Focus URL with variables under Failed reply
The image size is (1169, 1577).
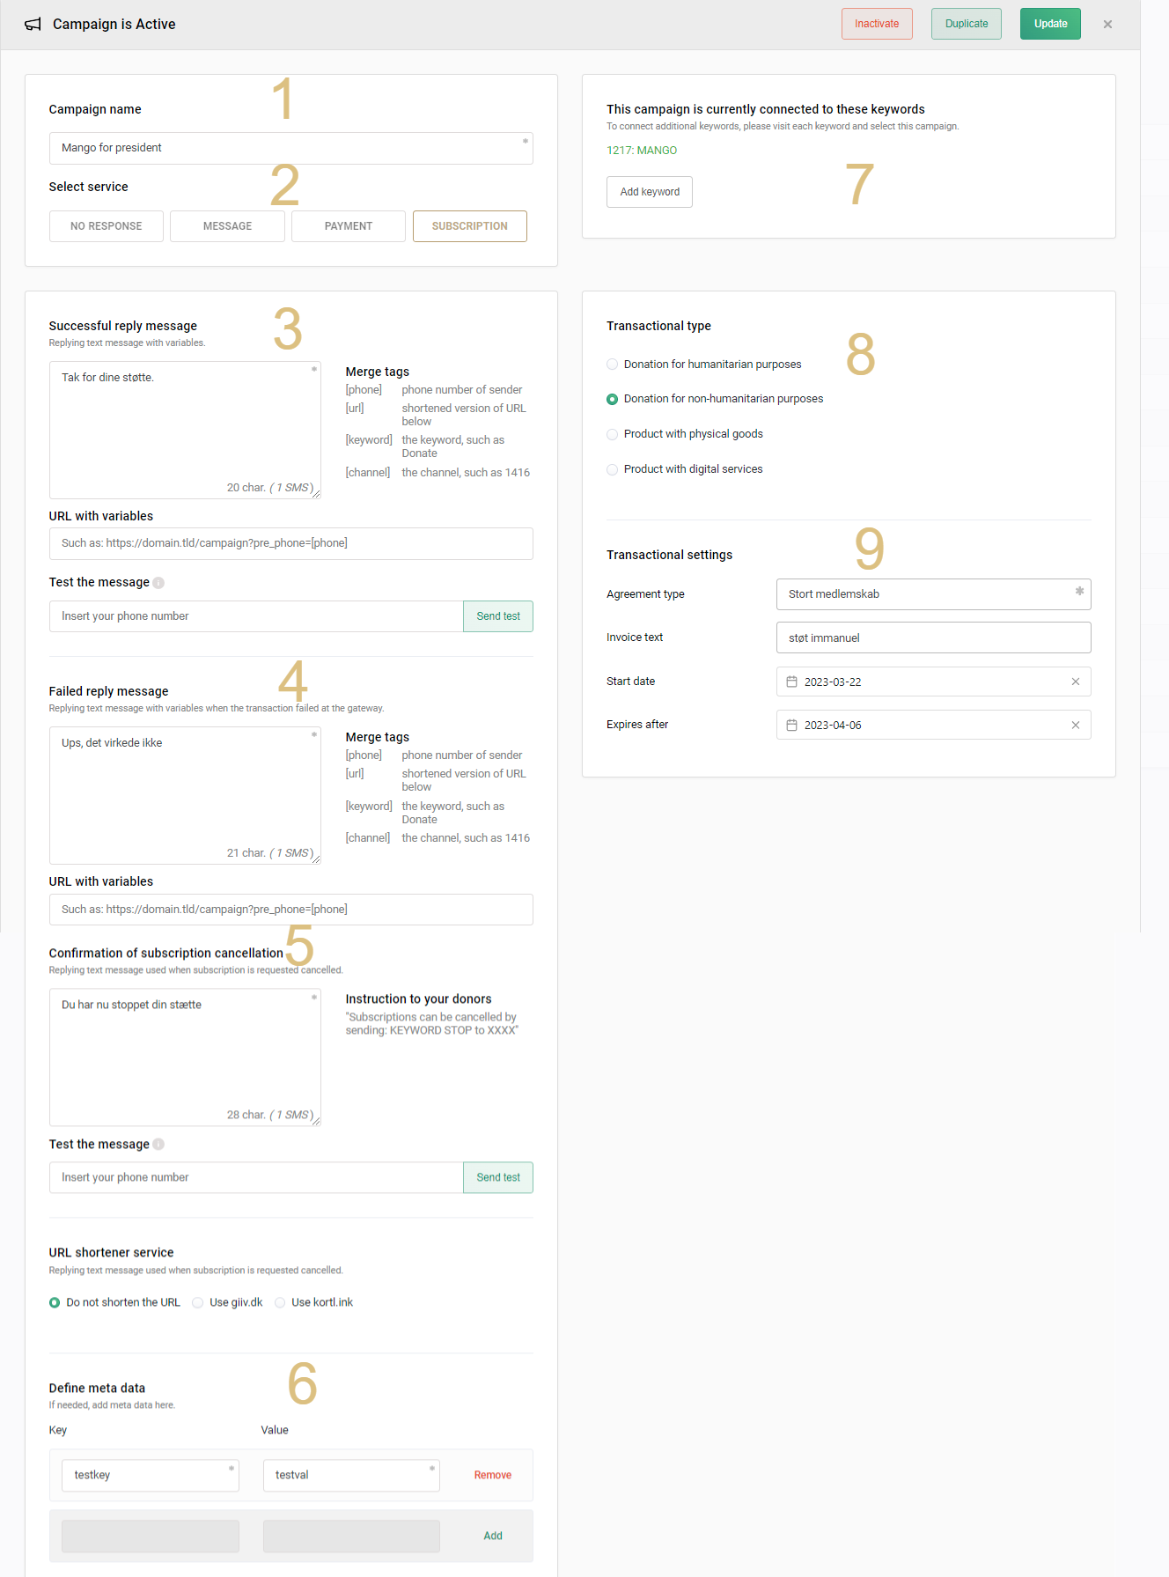coord(291,910)
